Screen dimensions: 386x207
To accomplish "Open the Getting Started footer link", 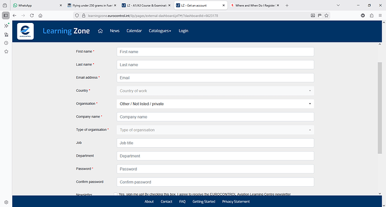I will pos(204,201).
